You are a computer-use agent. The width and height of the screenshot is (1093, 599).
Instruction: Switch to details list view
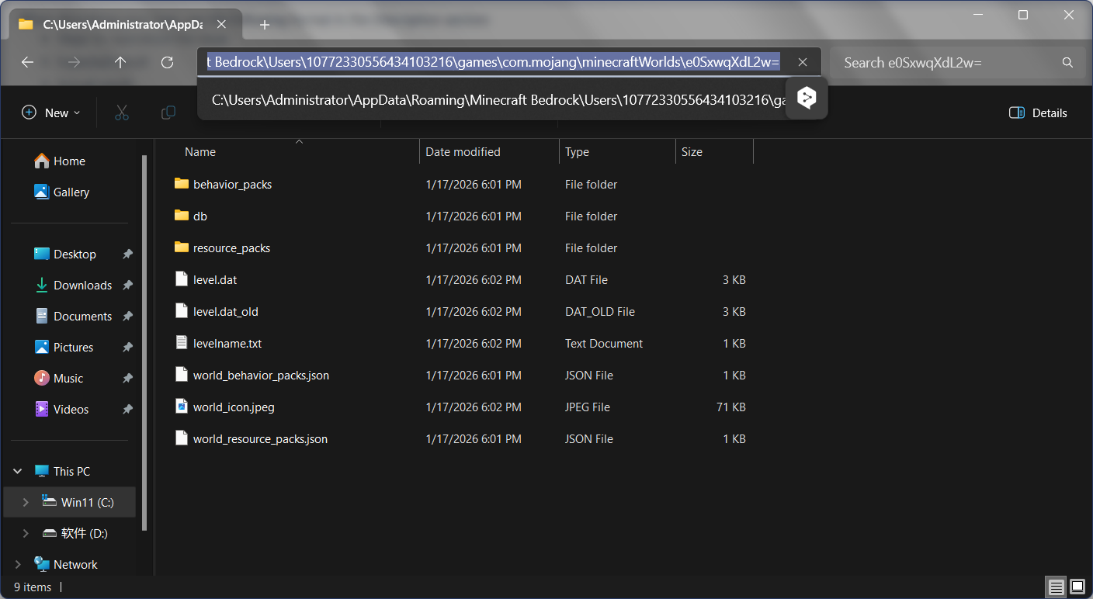[x=1056, y=587]
